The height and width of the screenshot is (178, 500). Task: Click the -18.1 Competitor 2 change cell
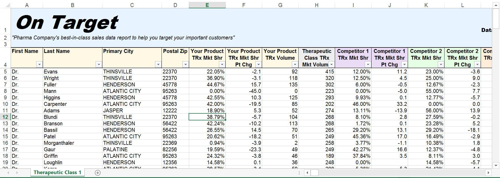point(462,130)
